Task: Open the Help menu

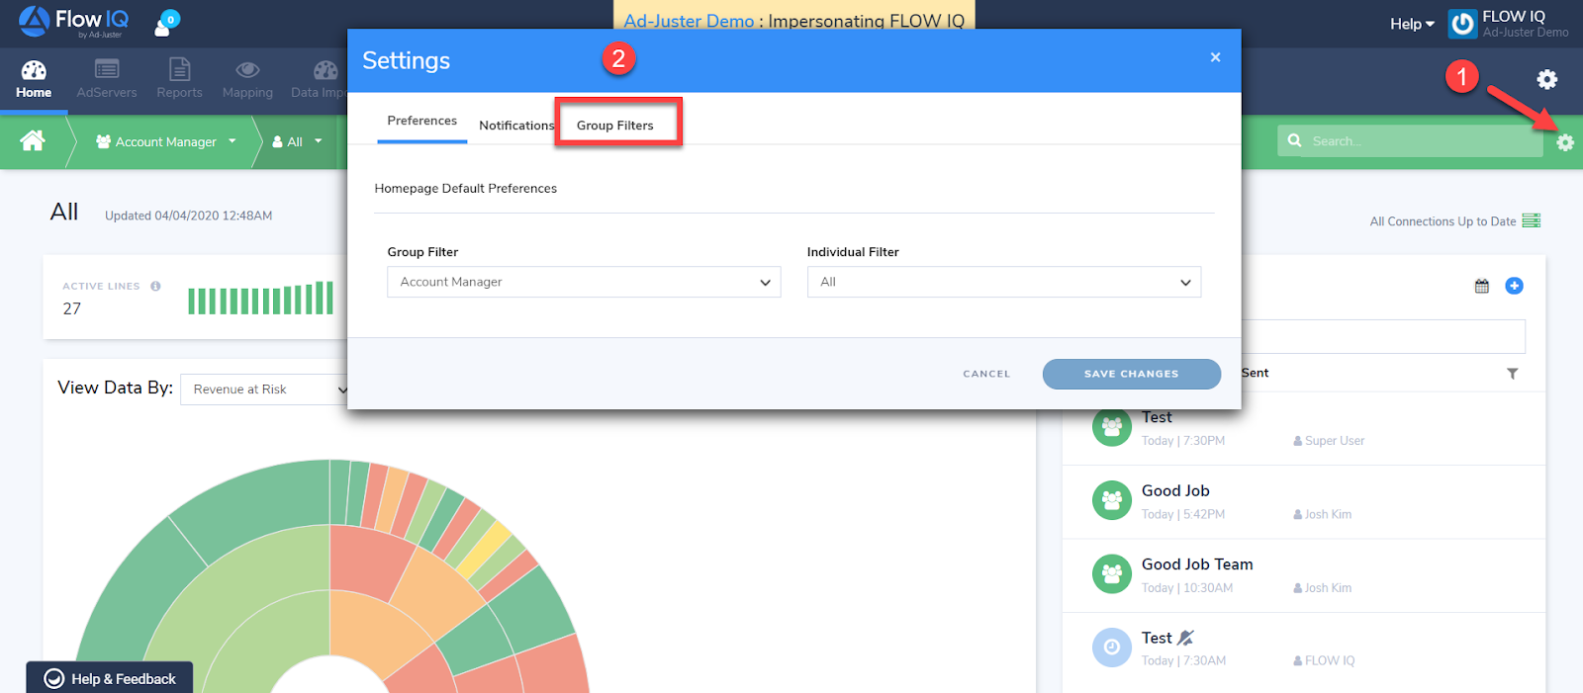Action: pyautogui.click(x=1412, y=24)
